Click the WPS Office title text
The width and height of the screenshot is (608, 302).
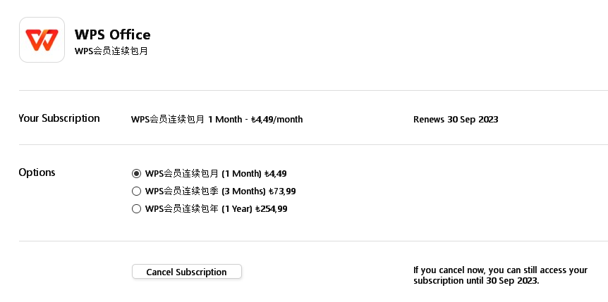(x=112, y=34)
